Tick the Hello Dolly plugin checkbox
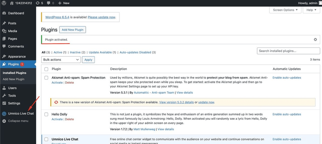 [x=46, y=114]
